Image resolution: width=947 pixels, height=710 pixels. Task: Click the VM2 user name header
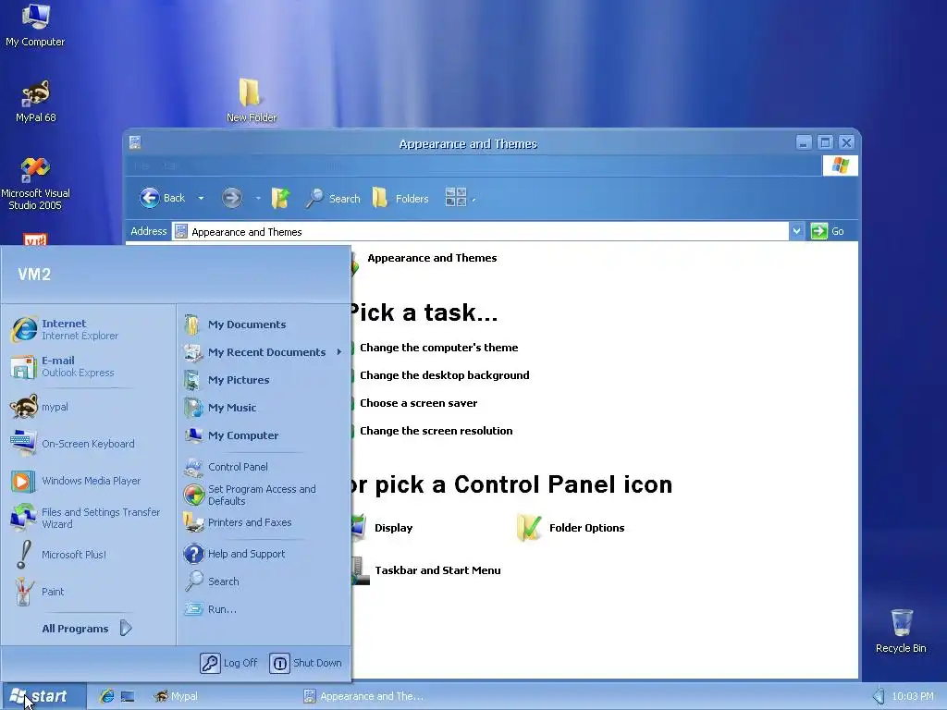click(x=34, y=275)
